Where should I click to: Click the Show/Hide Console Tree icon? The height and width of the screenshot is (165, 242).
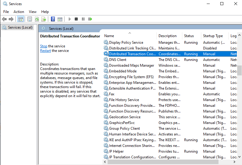tap(20, 19)
